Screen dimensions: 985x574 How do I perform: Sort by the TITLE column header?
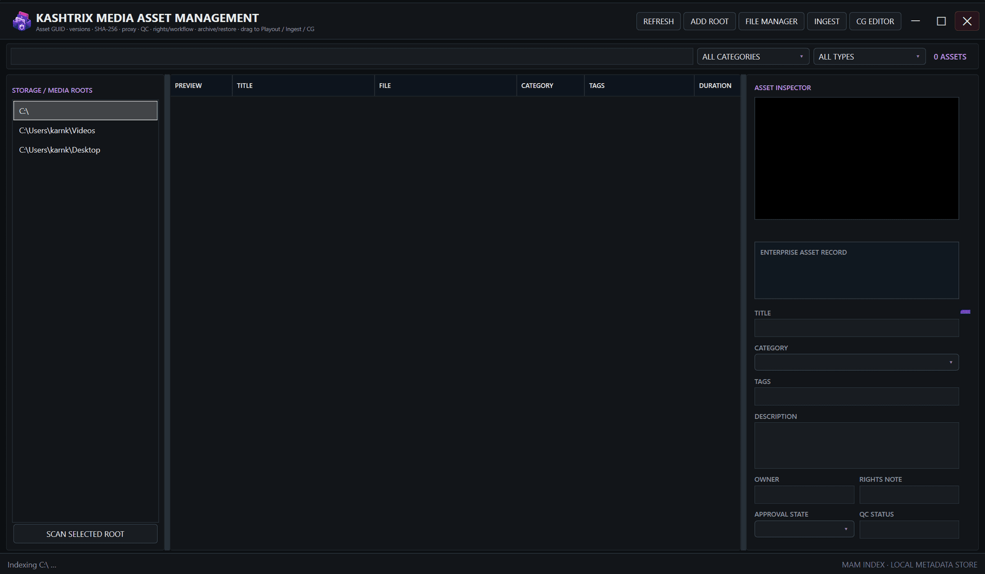point(303,86)
